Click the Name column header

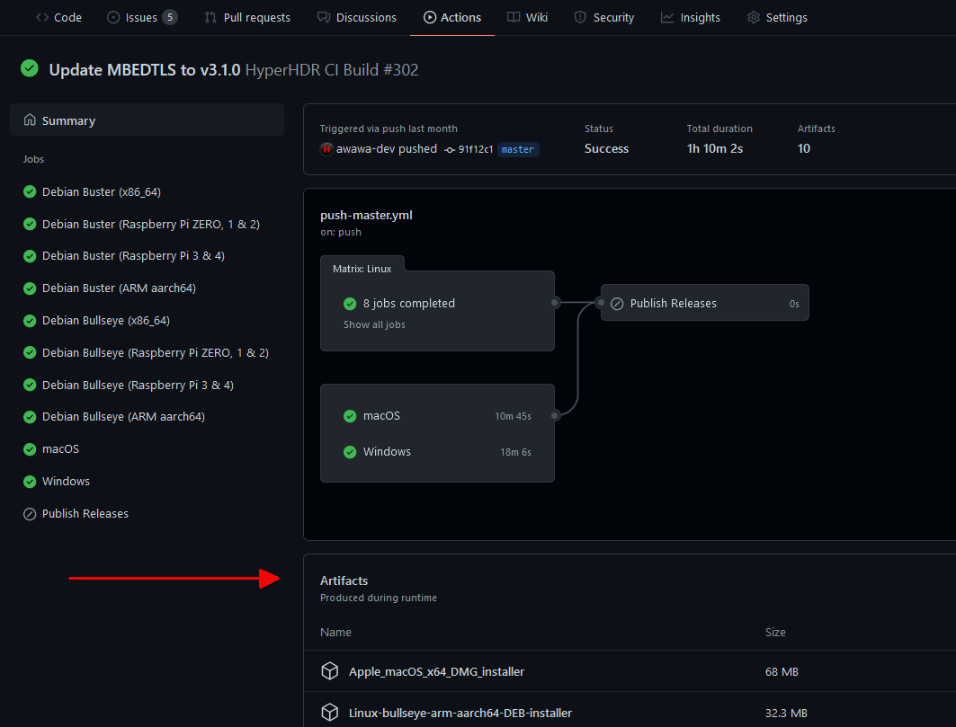(x=336, y=633)
